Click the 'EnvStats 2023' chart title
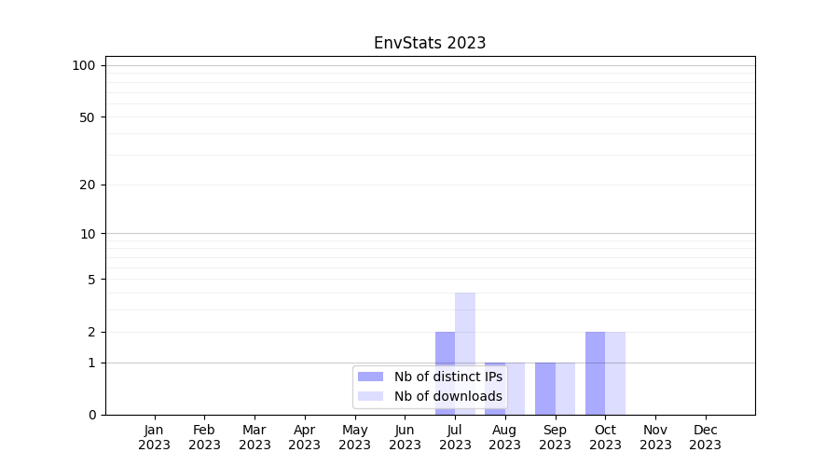The width and height of the screenshot is (839, 466). tap(430, 43)
